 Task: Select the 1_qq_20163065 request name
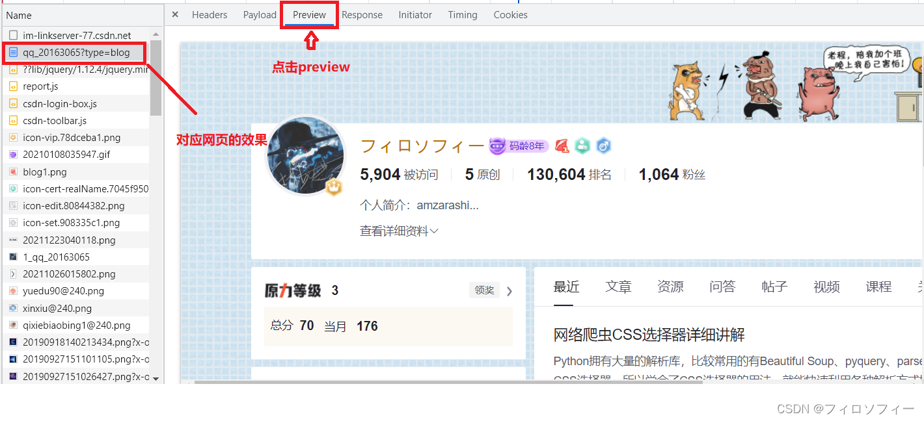(56, 257)
